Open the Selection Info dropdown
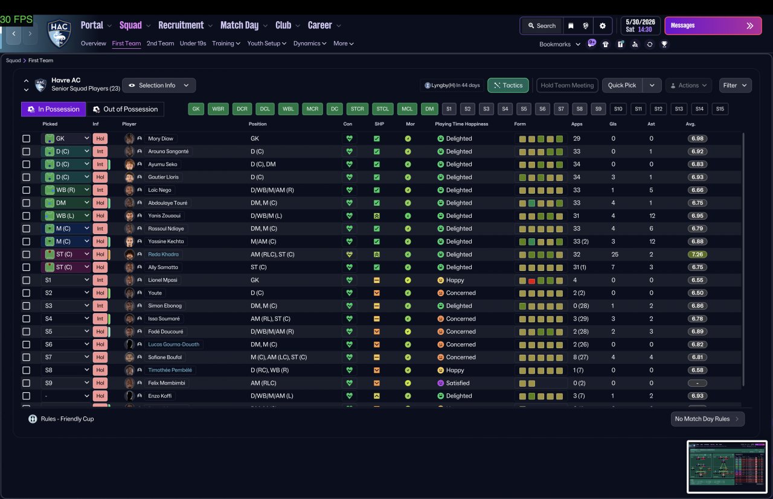 [159, 85]
